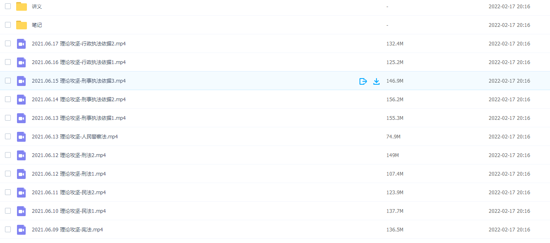
Task: Click the 123.9M file size
Action: [x=395, y=193]
